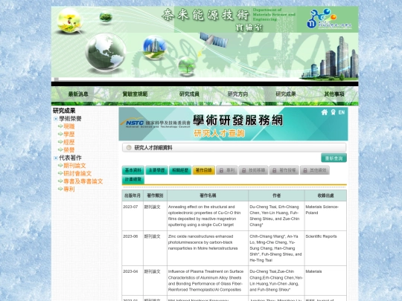Click lock icon on 專利 tab
Image resolution: width=402 pixels, height=301 pixels.
click(221, 170)
